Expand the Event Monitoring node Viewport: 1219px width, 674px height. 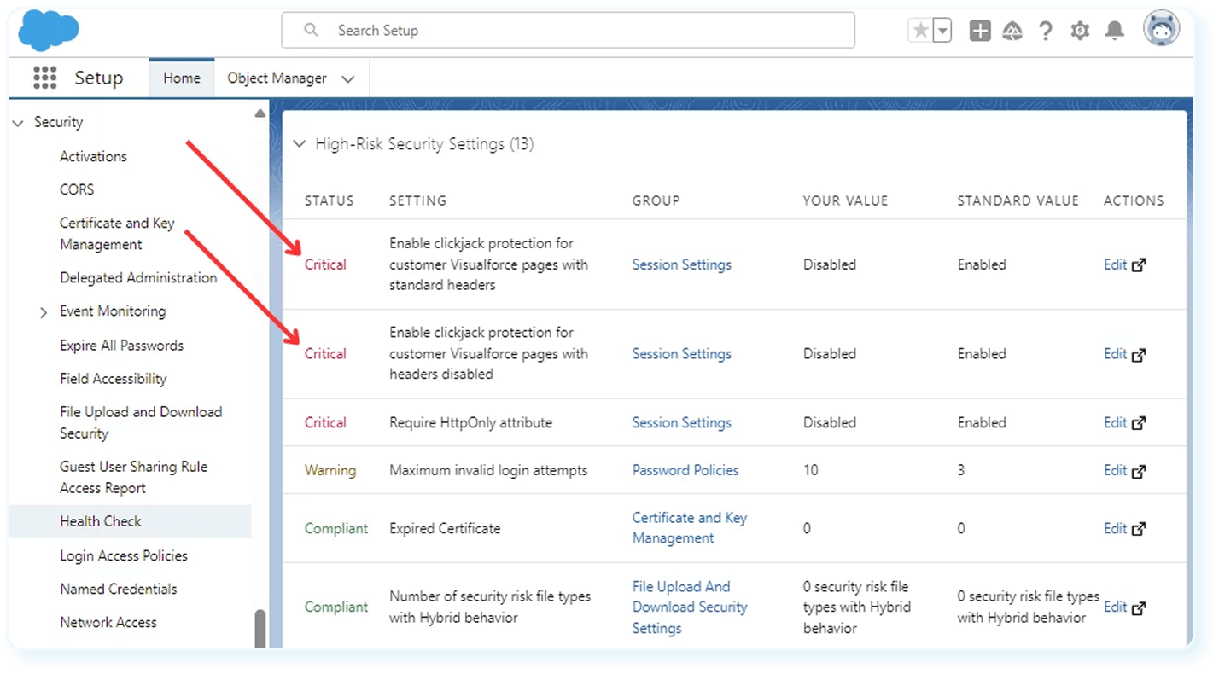pyautogui.click(x=44, y=312)
